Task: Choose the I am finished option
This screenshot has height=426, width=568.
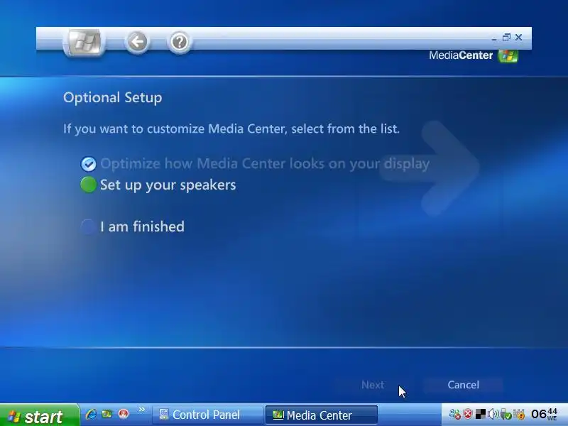Action: click(x=133, y=226)
